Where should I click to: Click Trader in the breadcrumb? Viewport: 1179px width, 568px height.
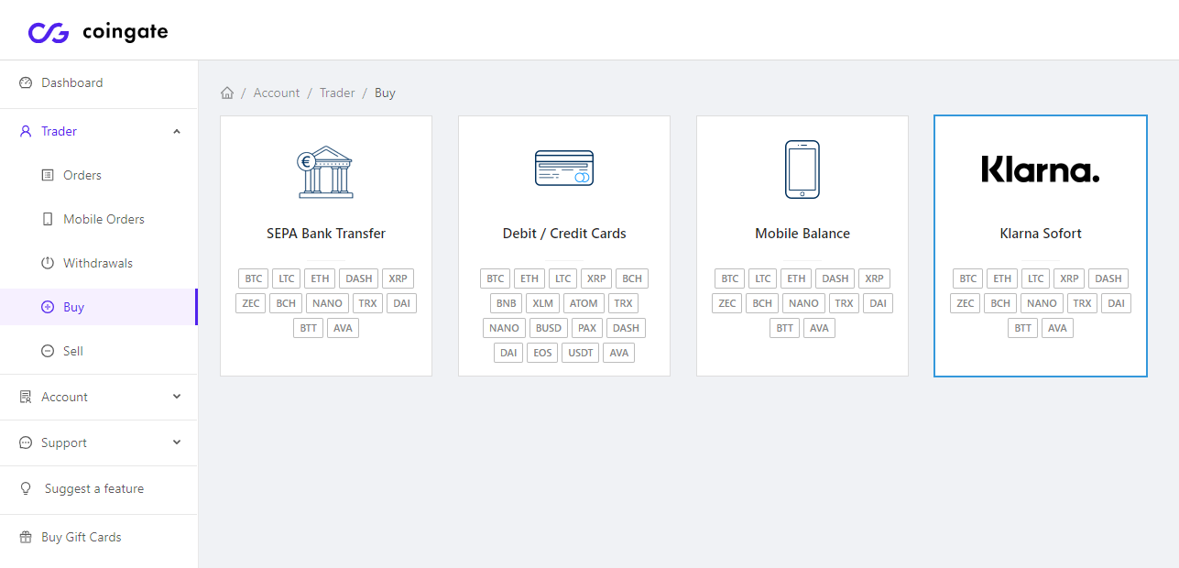click(x=337, y=93)
